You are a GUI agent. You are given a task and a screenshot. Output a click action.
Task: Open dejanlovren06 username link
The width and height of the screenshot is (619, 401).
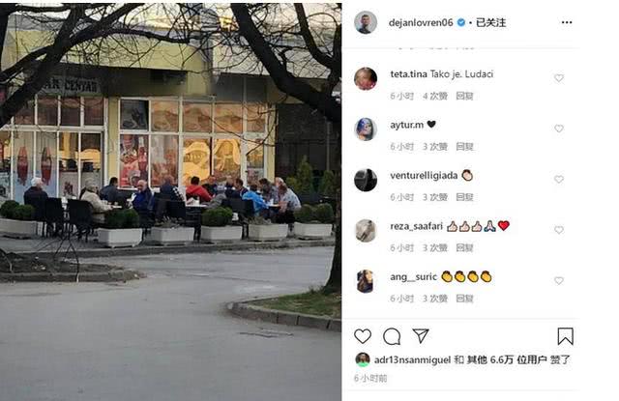421,22
